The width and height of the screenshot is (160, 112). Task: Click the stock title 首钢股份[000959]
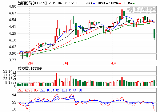click(x=32, y=3)
